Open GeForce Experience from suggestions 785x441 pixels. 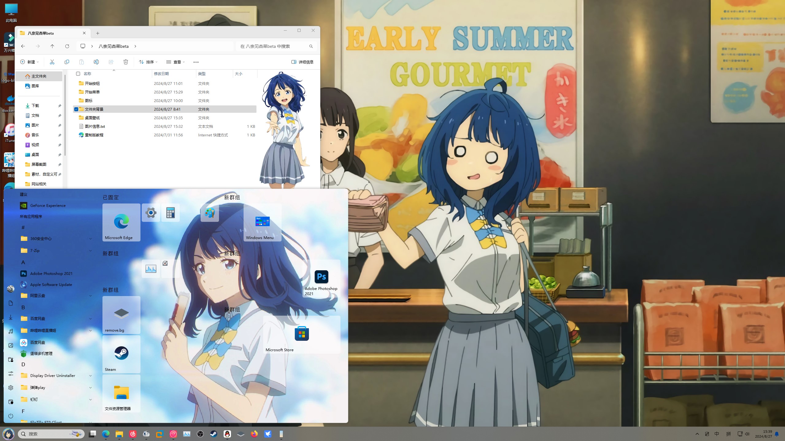click(x=48, y=206)
